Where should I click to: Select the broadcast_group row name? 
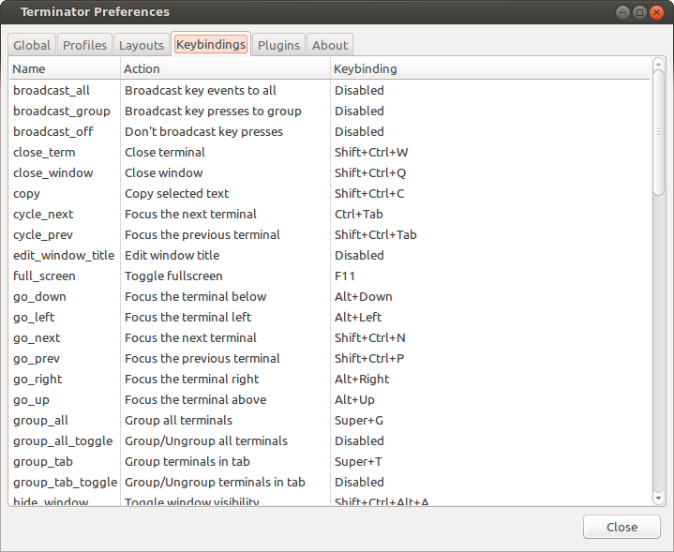[x=62, y=111]
